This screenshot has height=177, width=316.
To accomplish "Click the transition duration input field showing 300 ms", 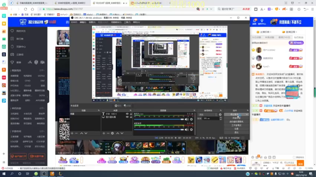I will 211,119.
